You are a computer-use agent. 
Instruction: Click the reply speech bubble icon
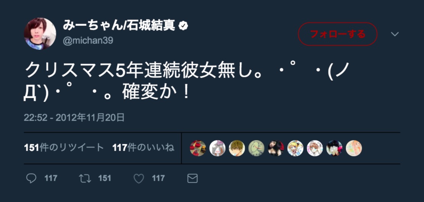[x=31, y=178]
